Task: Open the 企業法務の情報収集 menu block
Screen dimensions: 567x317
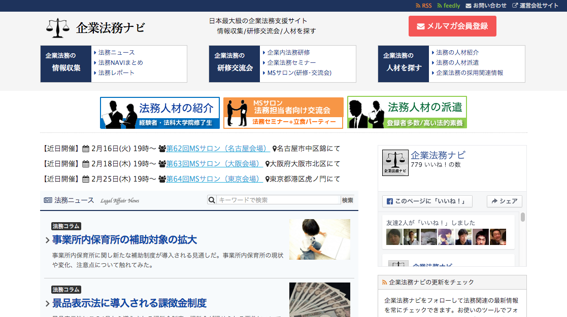Action: tap(66, 64)
